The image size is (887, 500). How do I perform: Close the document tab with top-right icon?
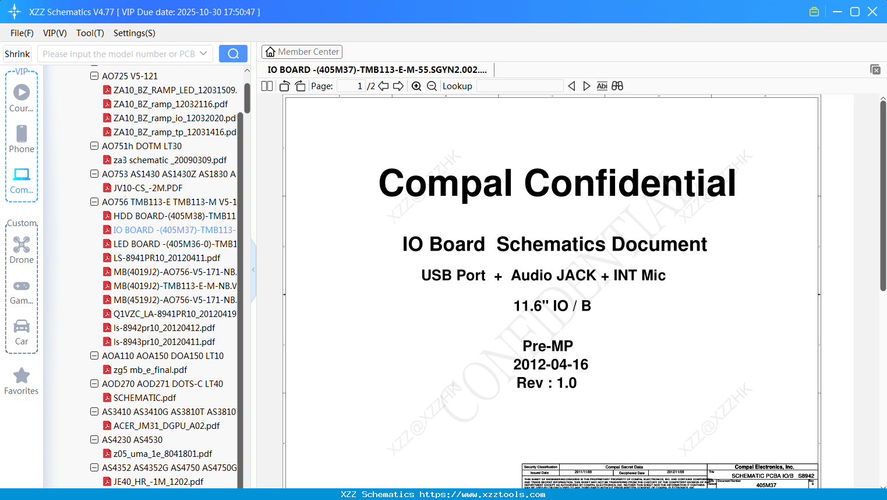875,69
